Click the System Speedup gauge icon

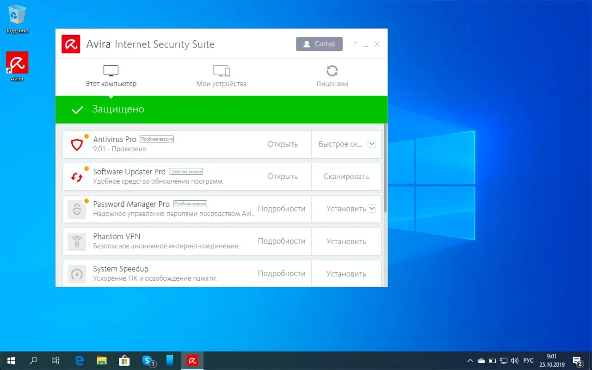pos(77,274)
